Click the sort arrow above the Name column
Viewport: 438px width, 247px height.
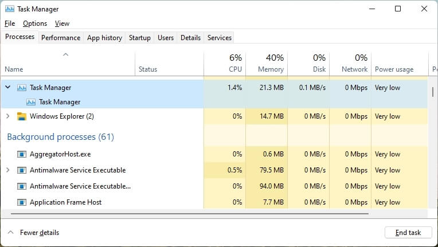(66, 54)
